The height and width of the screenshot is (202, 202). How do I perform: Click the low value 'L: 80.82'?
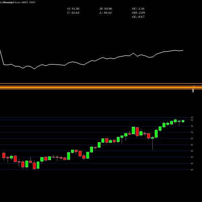point(105,13)
